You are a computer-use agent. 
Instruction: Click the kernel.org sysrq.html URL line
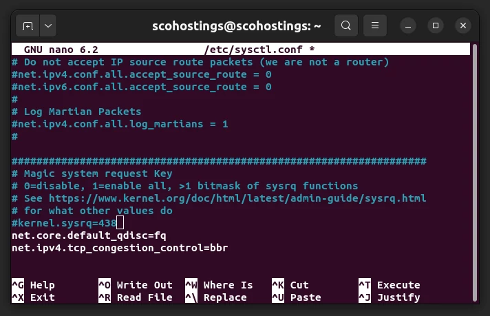[219, 198]
